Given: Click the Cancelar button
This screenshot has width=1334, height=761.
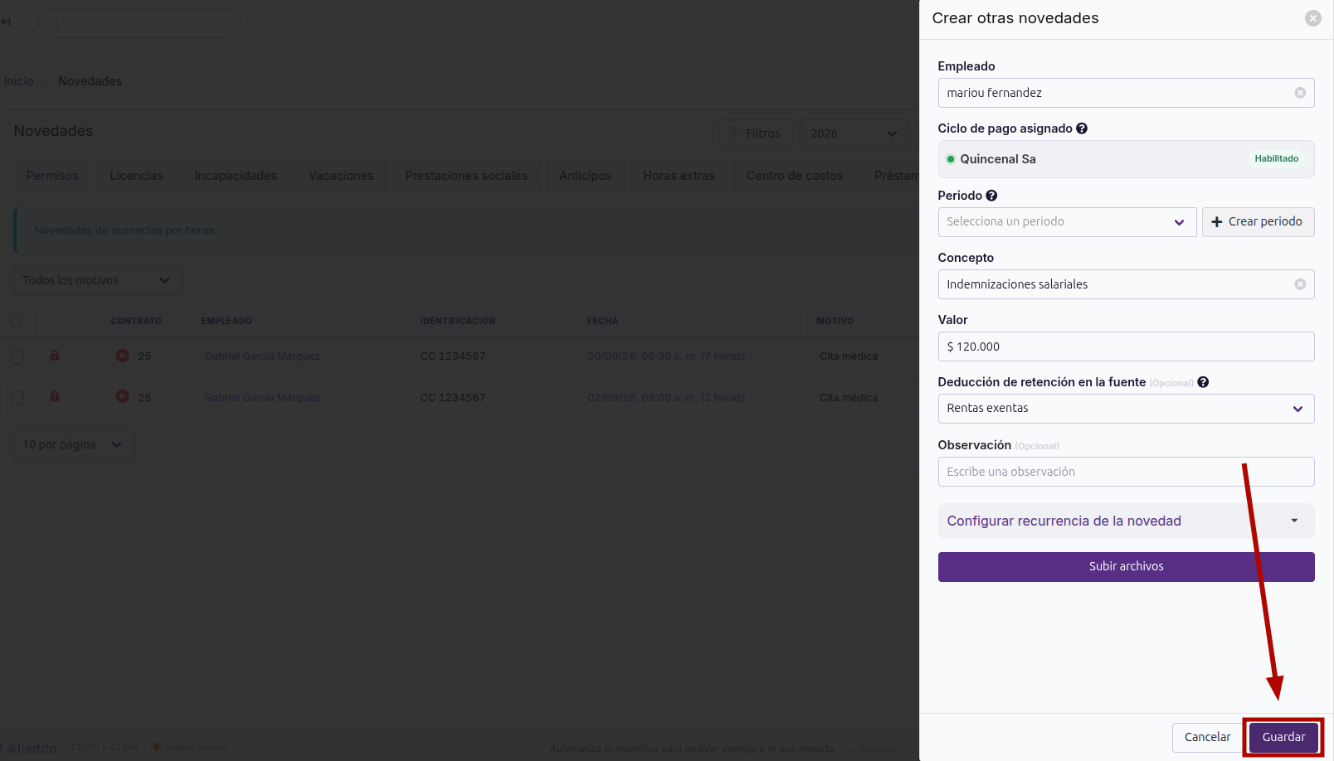Looking at the screenshot, I should tap(1207, 738).
